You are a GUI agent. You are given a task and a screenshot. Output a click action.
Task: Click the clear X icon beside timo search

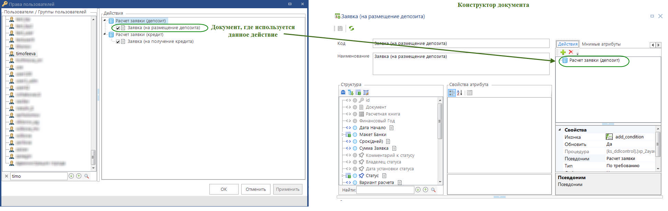[x=6, y=176]
